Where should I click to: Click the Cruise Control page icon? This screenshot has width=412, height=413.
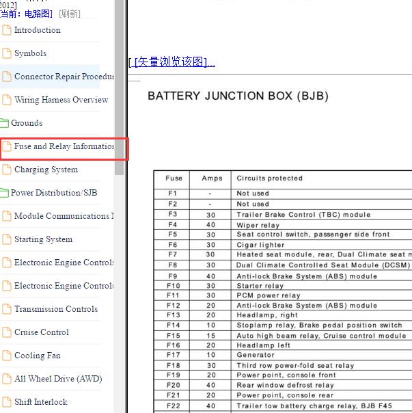7,332
